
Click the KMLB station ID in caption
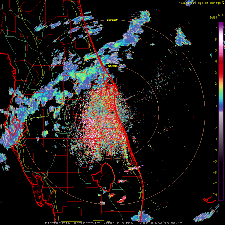coord(144,223)
